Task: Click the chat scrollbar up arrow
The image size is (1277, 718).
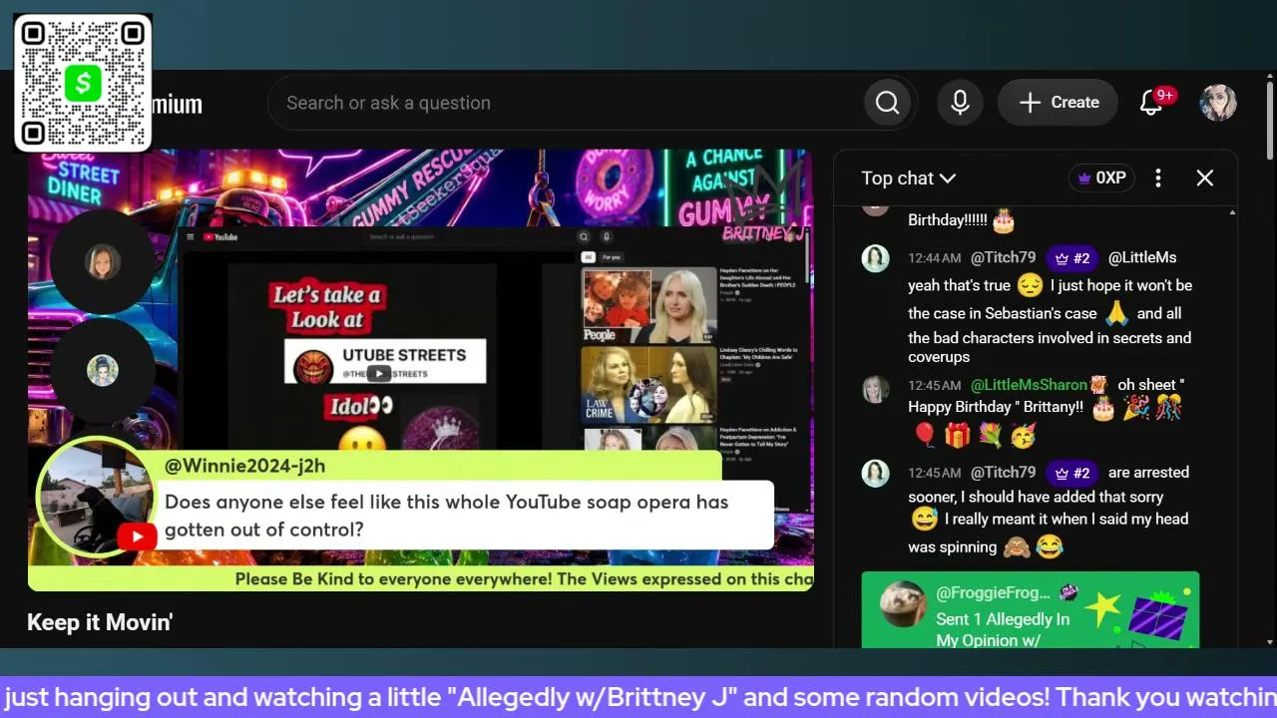Action: (x=1232, y=212)
